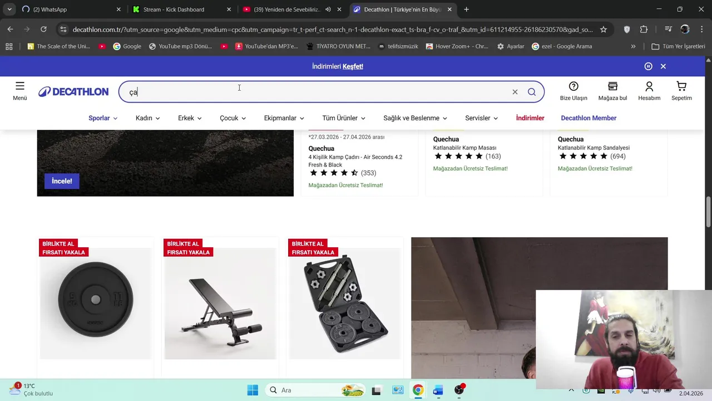Viewport: 712px width, 401px height.
Task: Bookmark this page with the star icon
Action: (604, 29)
